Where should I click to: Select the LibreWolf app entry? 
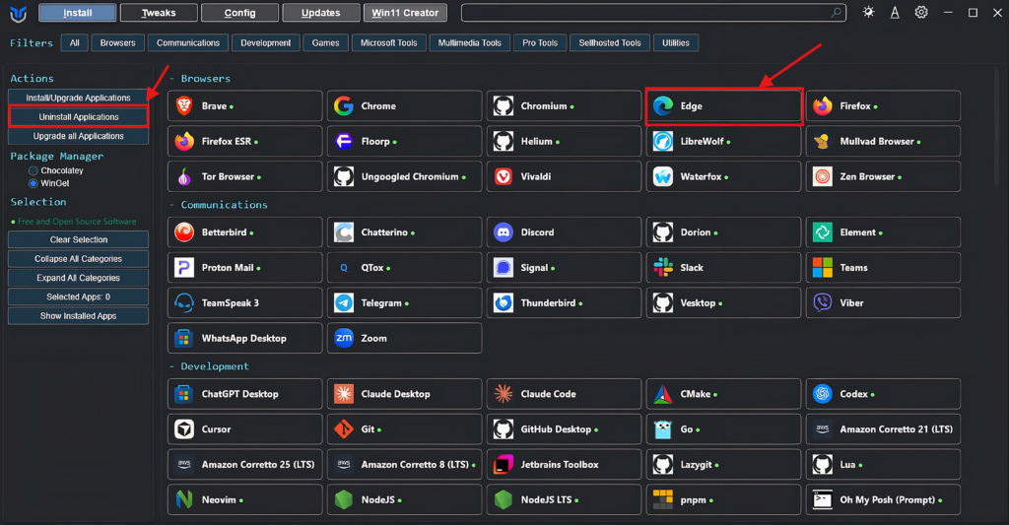point(723,141)
